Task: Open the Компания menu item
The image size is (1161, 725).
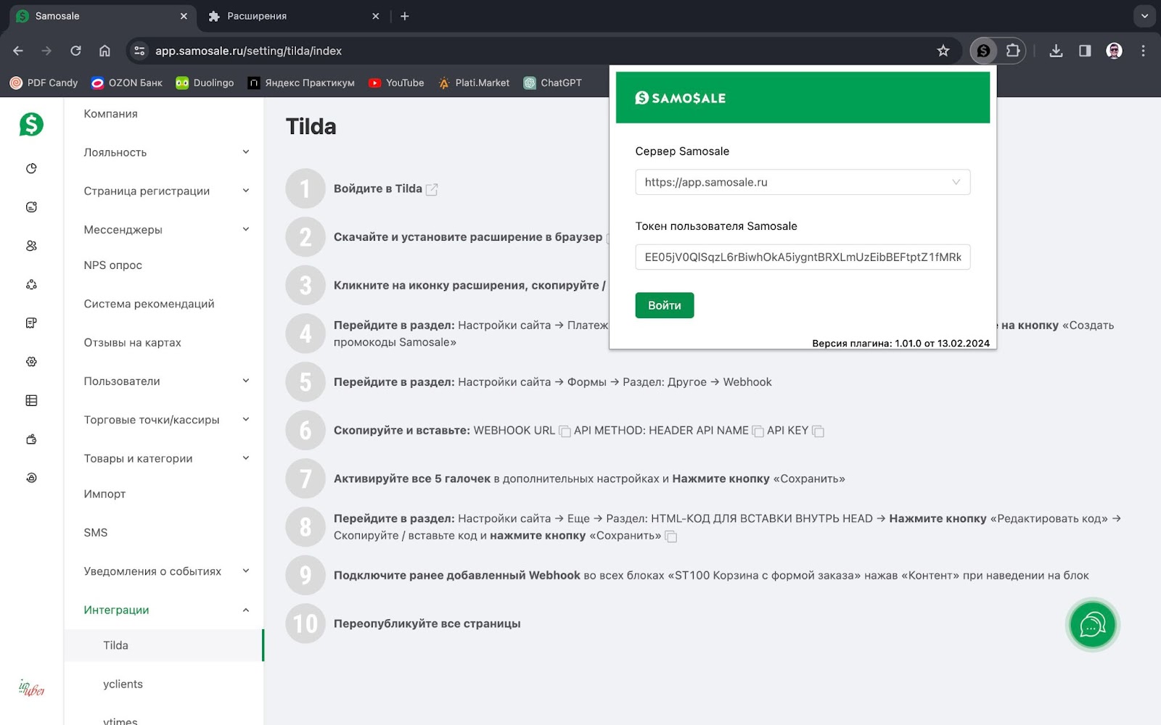Action: coord(110,114)
